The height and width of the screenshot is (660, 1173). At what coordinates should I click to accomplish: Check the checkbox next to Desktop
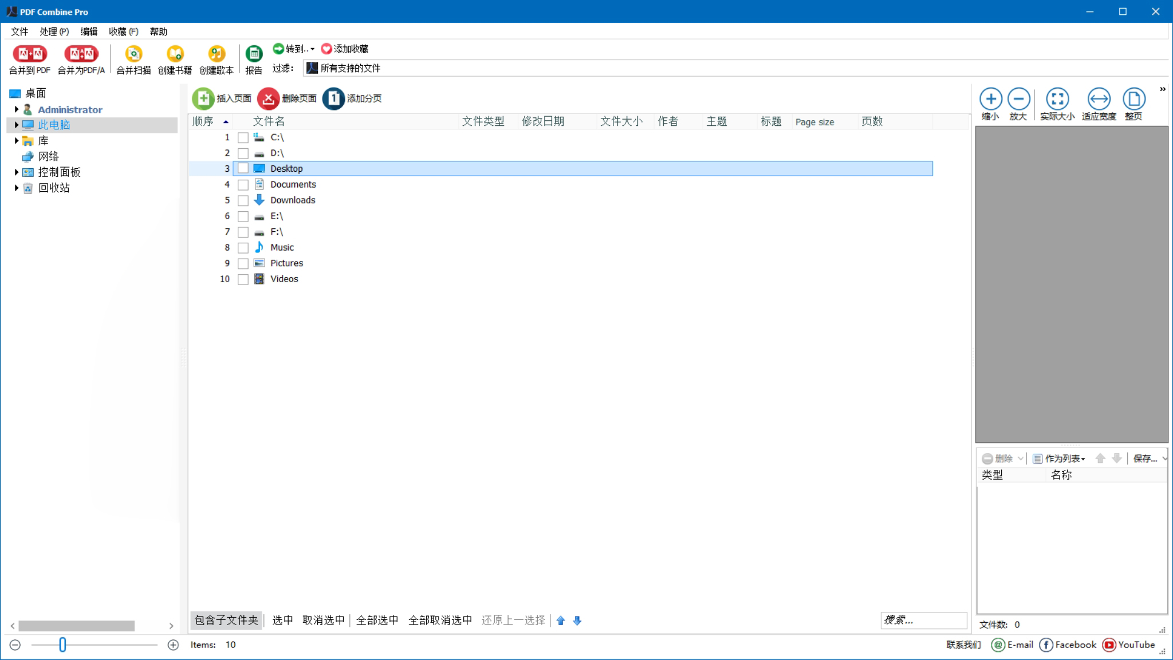tap(243, 168)
